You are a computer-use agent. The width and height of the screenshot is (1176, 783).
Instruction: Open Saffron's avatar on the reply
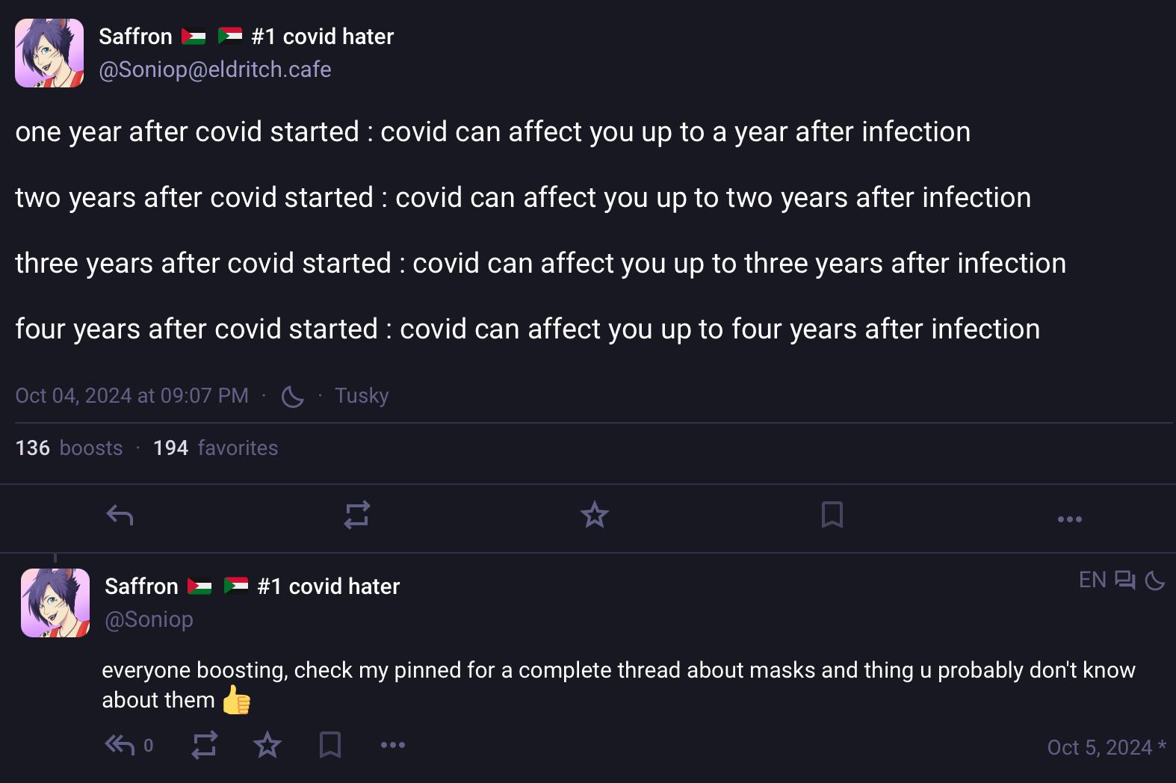coord(55,603)
